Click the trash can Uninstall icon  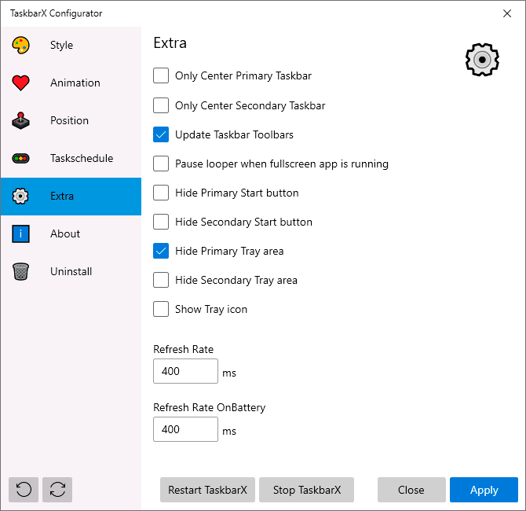tap(21, 272)
